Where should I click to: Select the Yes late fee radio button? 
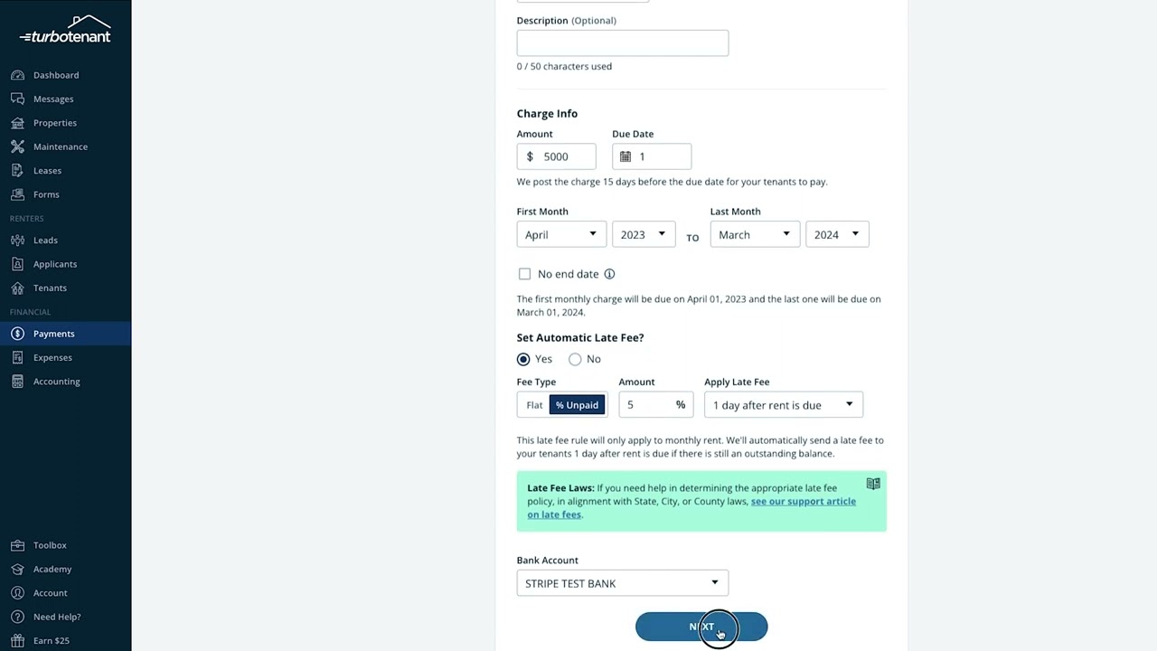click(x=523, y=359)
